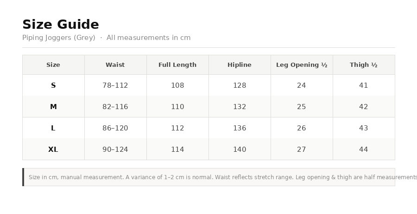Viewport: 417px width, 214px height.
Task: Click the thigh value 41
Action: [364, 85]
